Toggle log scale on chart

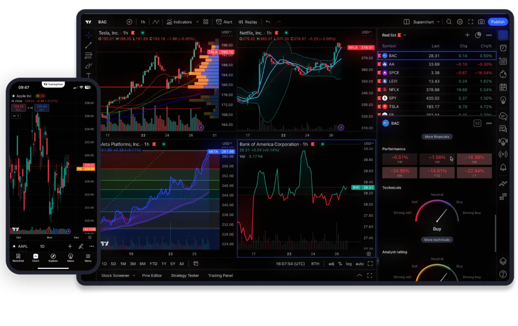(x=349, y=264)
